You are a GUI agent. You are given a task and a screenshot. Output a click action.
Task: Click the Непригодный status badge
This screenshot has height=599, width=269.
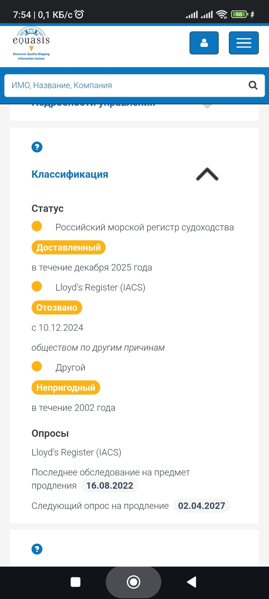click(66, 388)
